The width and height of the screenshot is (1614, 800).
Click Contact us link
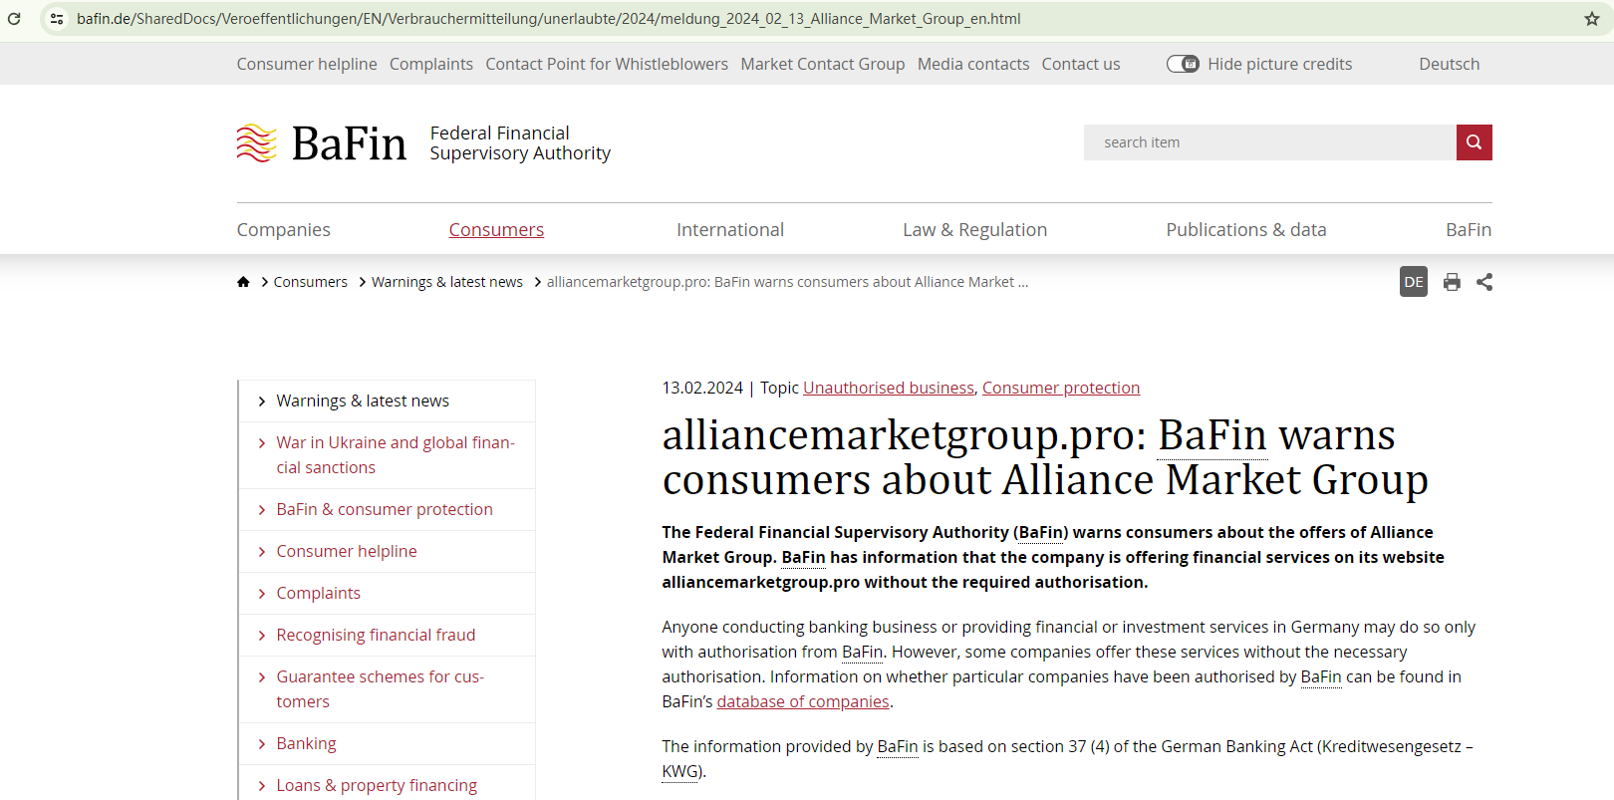(x=1081, y=64)
